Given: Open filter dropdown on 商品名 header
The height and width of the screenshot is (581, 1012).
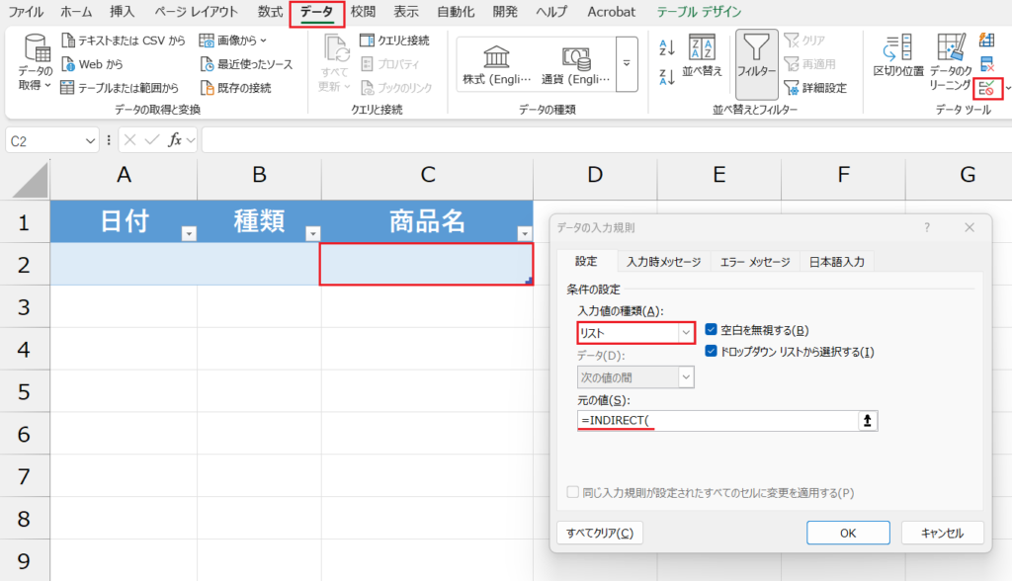Looking at the screenshot, I should pyautogui.click(x=523, y=233).
